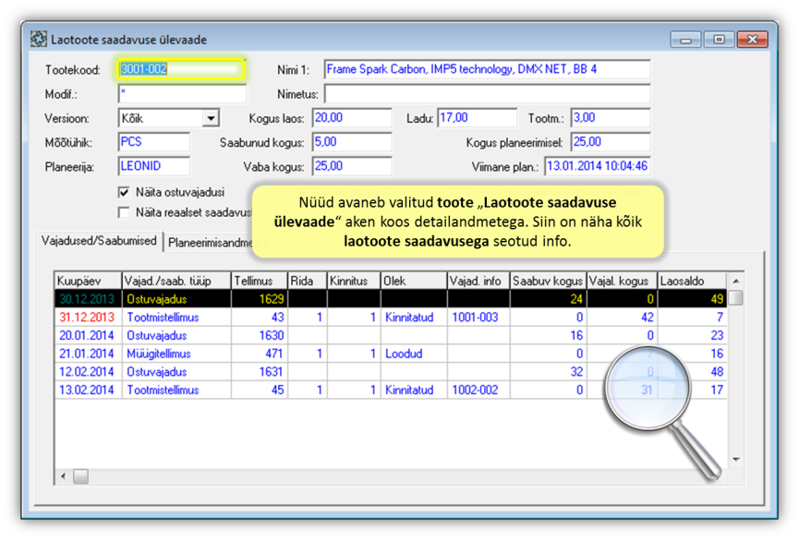Click the magnifying glass over the table

pos(648,390)
